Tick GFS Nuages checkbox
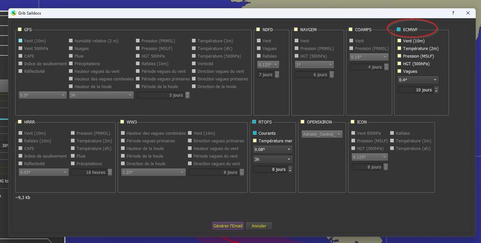 coord(70,48)
